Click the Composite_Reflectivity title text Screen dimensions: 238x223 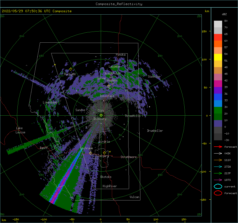click(x=119, y=4)
